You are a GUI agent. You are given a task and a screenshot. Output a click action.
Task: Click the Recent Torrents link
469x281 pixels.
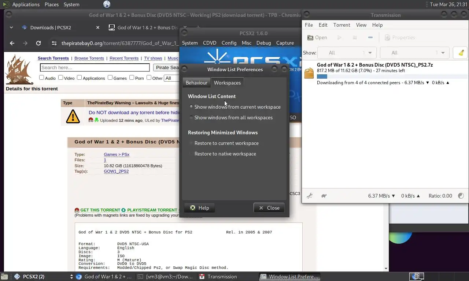124,58
